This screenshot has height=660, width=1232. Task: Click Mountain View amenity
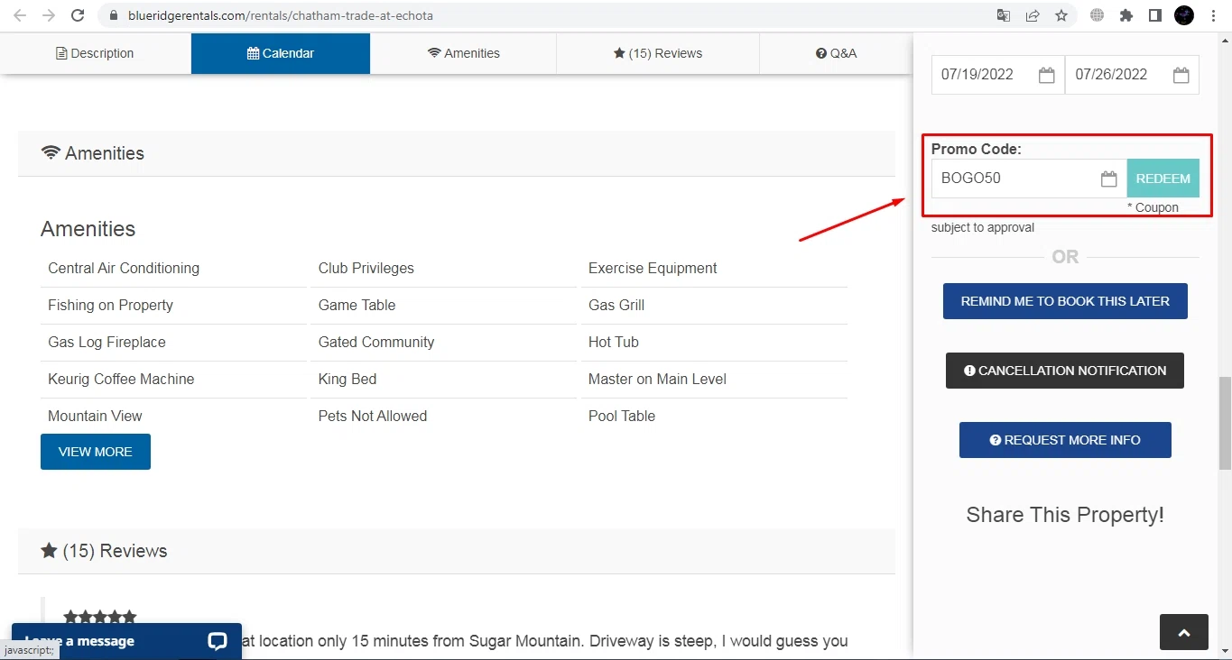pos(95,416)
